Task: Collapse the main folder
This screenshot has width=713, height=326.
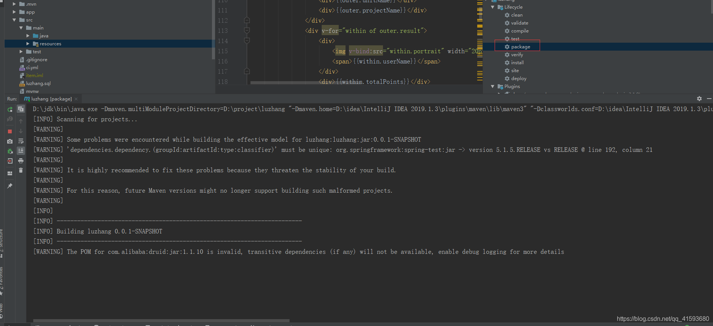Action: coord(21,28)
